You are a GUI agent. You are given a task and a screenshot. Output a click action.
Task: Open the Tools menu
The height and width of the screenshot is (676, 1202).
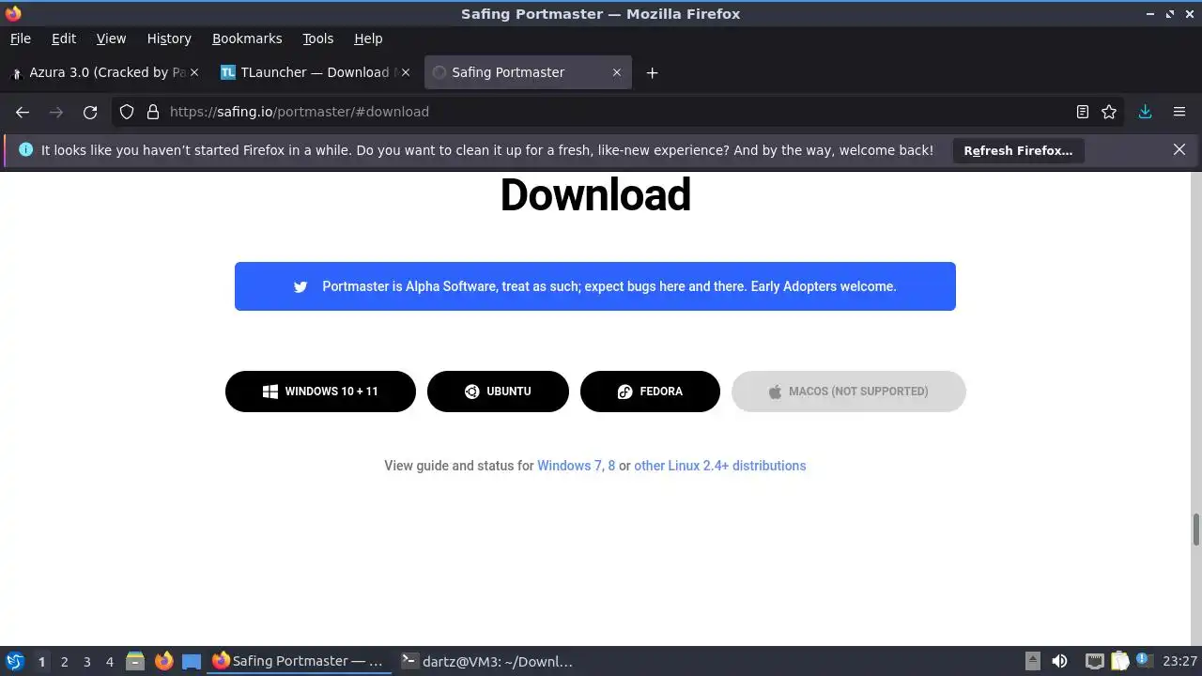(x=318, y=38)
